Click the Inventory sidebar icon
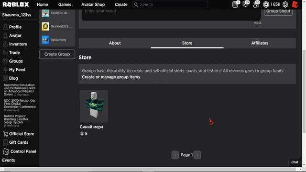Viewport: 306px width, 172px height. pos(5,44)
